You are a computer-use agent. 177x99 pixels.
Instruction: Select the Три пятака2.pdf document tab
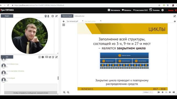[x=72, y=21]
